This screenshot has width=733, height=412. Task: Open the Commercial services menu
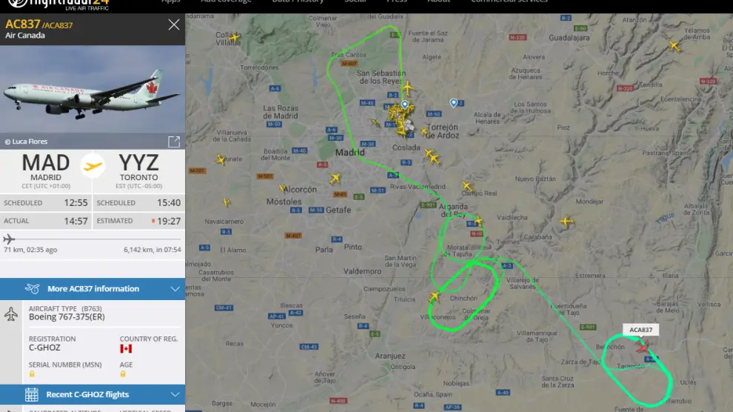tap(509, 1)
